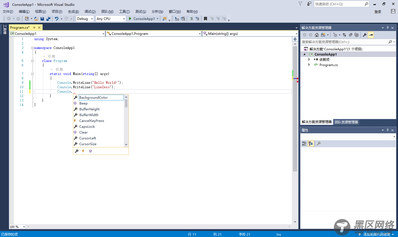Open the Main(string[] args) member dropdown
Image resolution: width=398 pixels, height=237 pixels.
pyautogui.click(x=250, y=34)
